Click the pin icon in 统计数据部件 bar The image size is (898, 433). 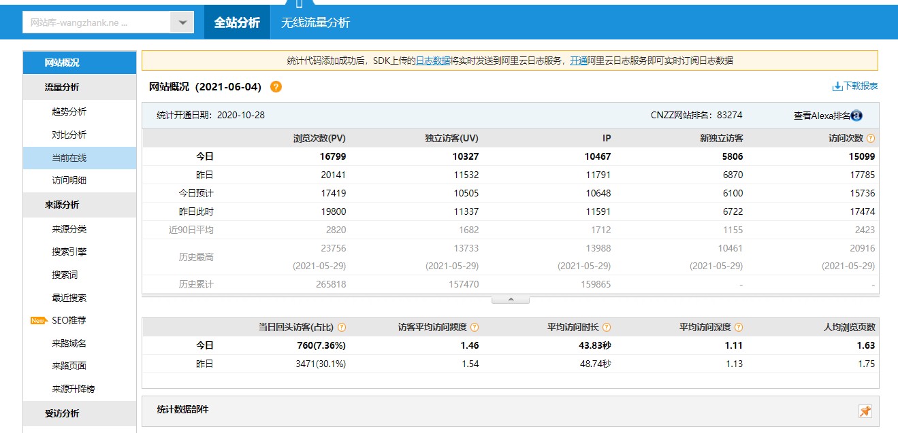click(865, 411)
